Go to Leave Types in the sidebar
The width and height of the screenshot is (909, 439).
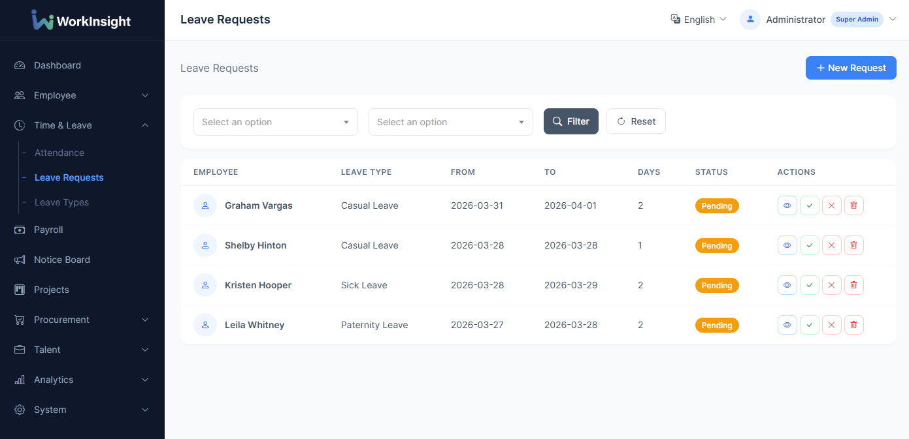pos(61,202)
